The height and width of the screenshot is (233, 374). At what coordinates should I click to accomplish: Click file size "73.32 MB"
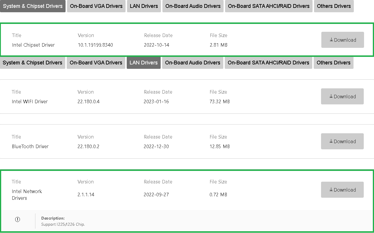(219, 101)
